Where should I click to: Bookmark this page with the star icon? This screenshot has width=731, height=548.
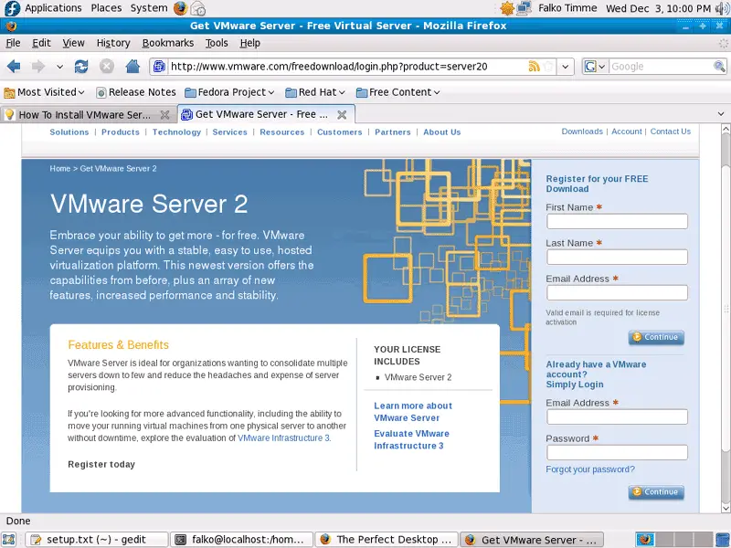click(549, 67)
